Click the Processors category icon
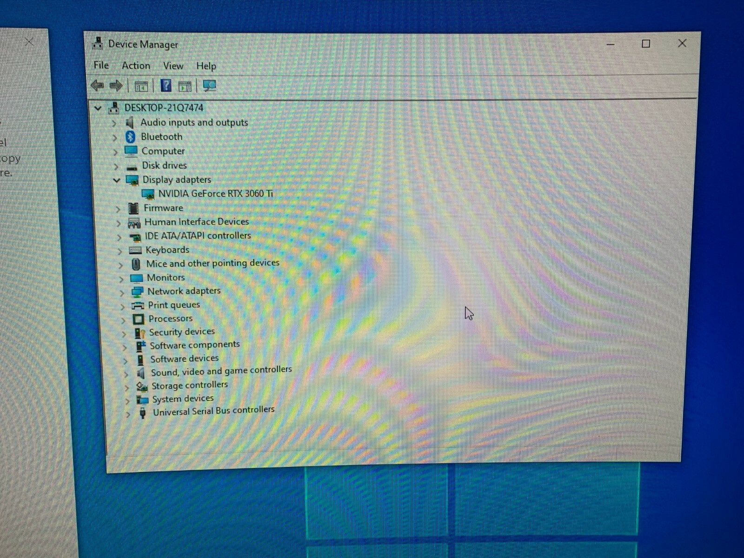The image size is (744, 558). [x=138, y=319]
